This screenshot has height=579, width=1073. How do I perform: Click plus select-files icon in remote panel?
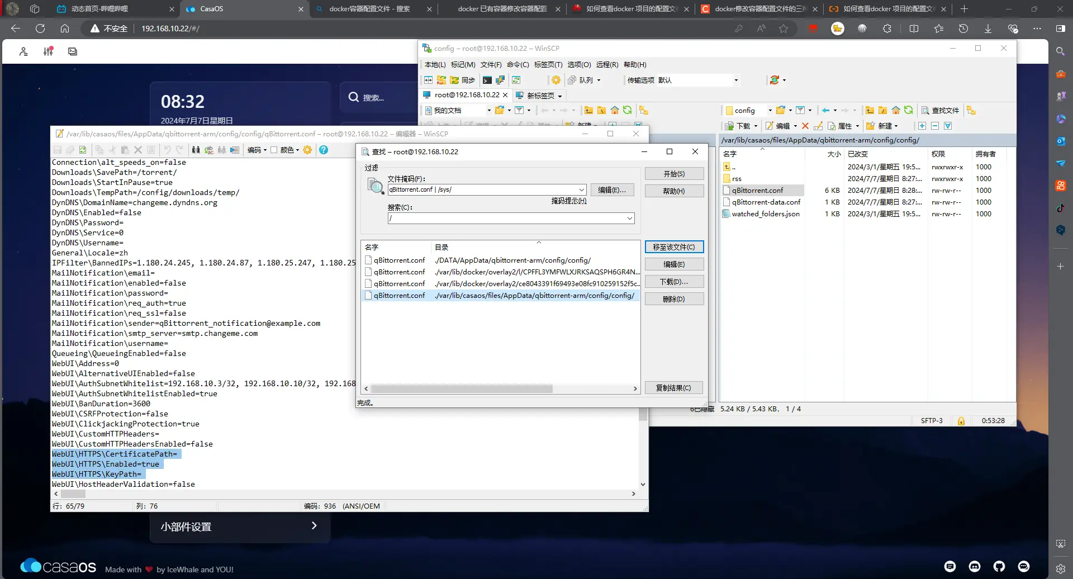[x=922, y=126]
